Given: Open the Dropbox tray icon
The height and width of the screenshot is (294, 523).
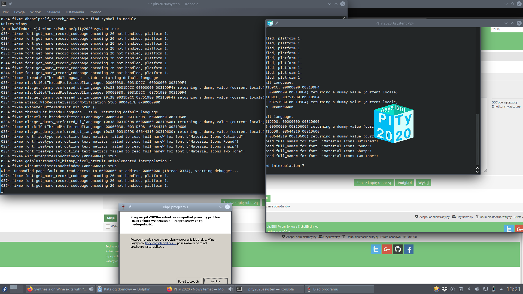Looking at the screenshot, I should click(x=445, y=289).
